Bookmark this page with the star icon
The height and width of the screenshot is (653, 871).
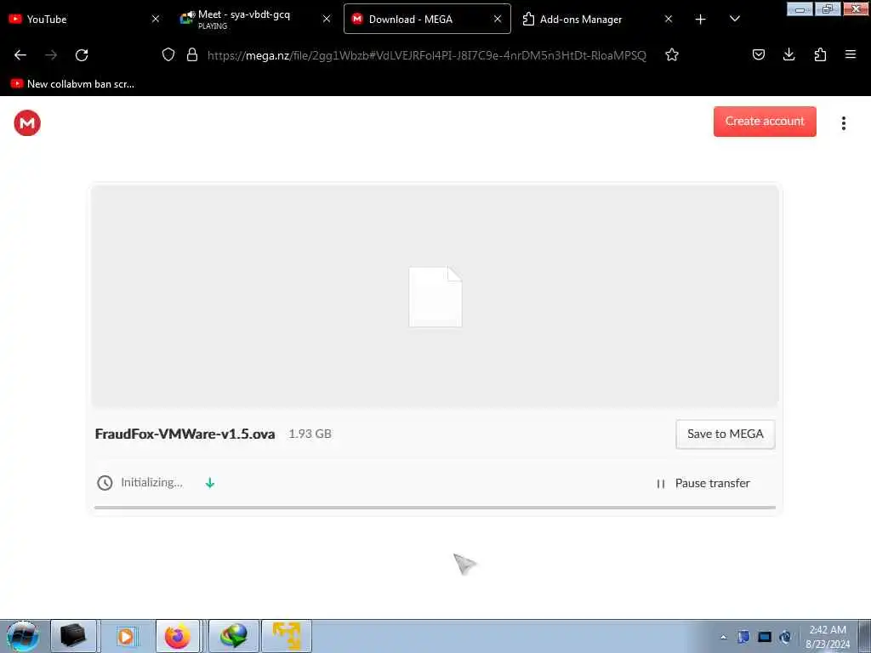point(672,54)
